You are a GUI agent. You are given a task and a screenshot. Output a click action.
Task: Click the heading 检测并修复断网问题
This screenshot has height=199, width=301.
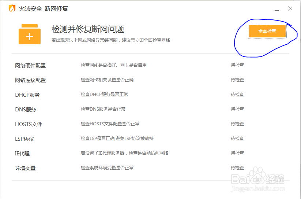(88, 29)
